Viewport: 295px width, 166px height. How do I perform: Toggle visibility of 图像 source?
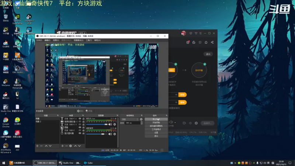[80, 127]
